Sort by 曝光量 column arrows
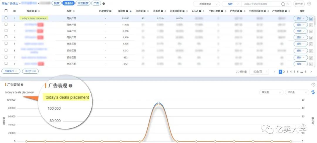The width and height of the screenshot is (317, 143). coord(131,11)
